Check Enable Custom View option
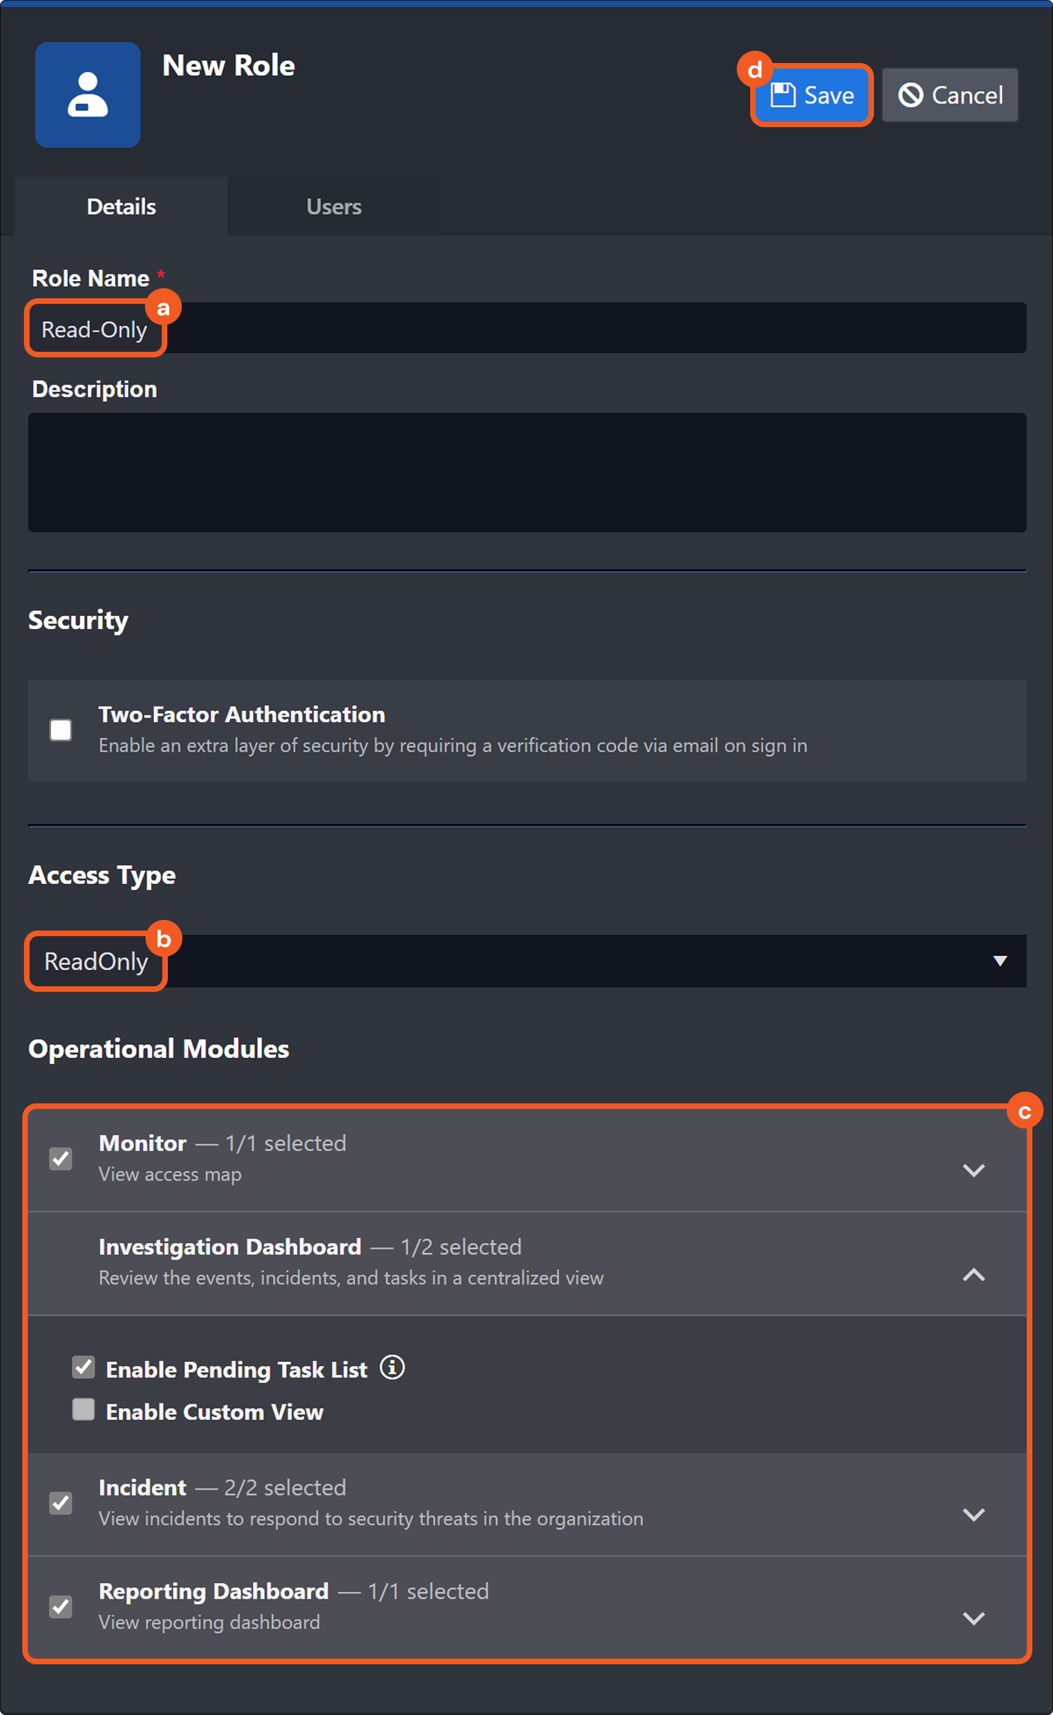The image size is (1053, 1715). pyautogui.click(x=84, y=1410)
